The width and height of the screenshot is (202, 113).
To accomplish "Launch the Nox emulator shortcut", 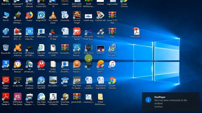I will 88,65.
